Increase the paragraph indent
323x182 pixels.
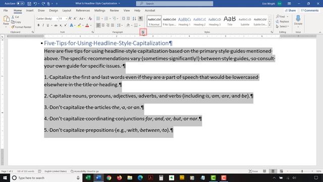pyautogui.click(x=128, y=19)
